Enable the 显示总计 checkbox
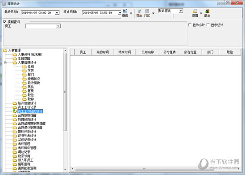This screenshot has height=175, width=245. point(208,25)
